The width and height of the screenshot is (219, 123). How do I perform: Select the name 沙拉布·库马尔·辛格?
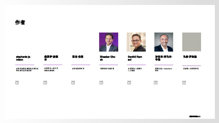click(x=163, y=58)
